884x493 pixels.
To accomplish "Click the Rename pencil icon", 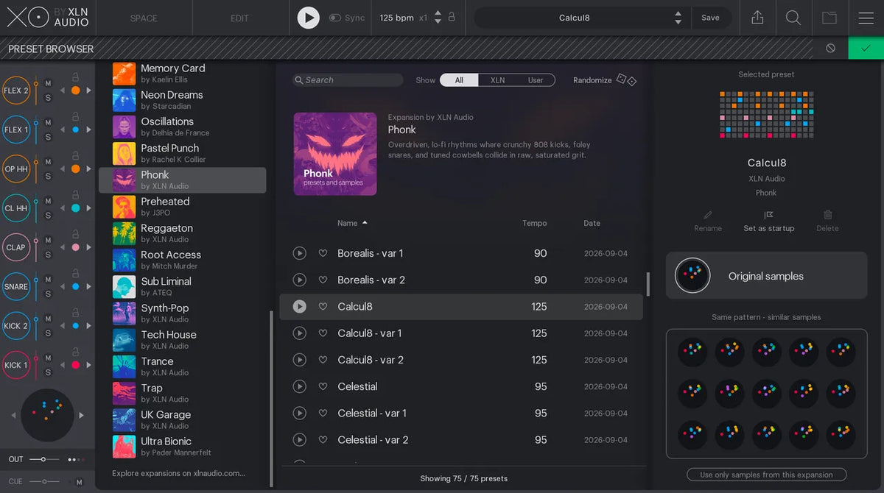I will point(708,215).
